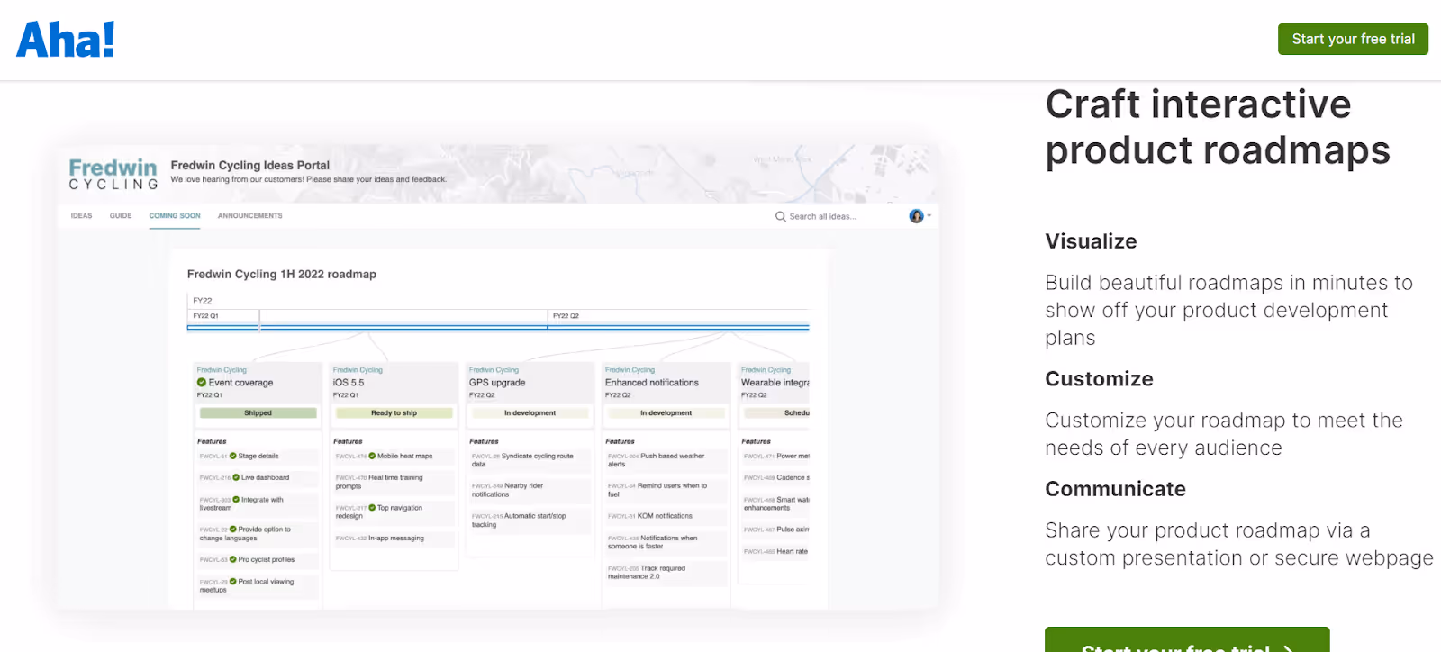Open the Enhanced notifications release card title

(652, 383)
